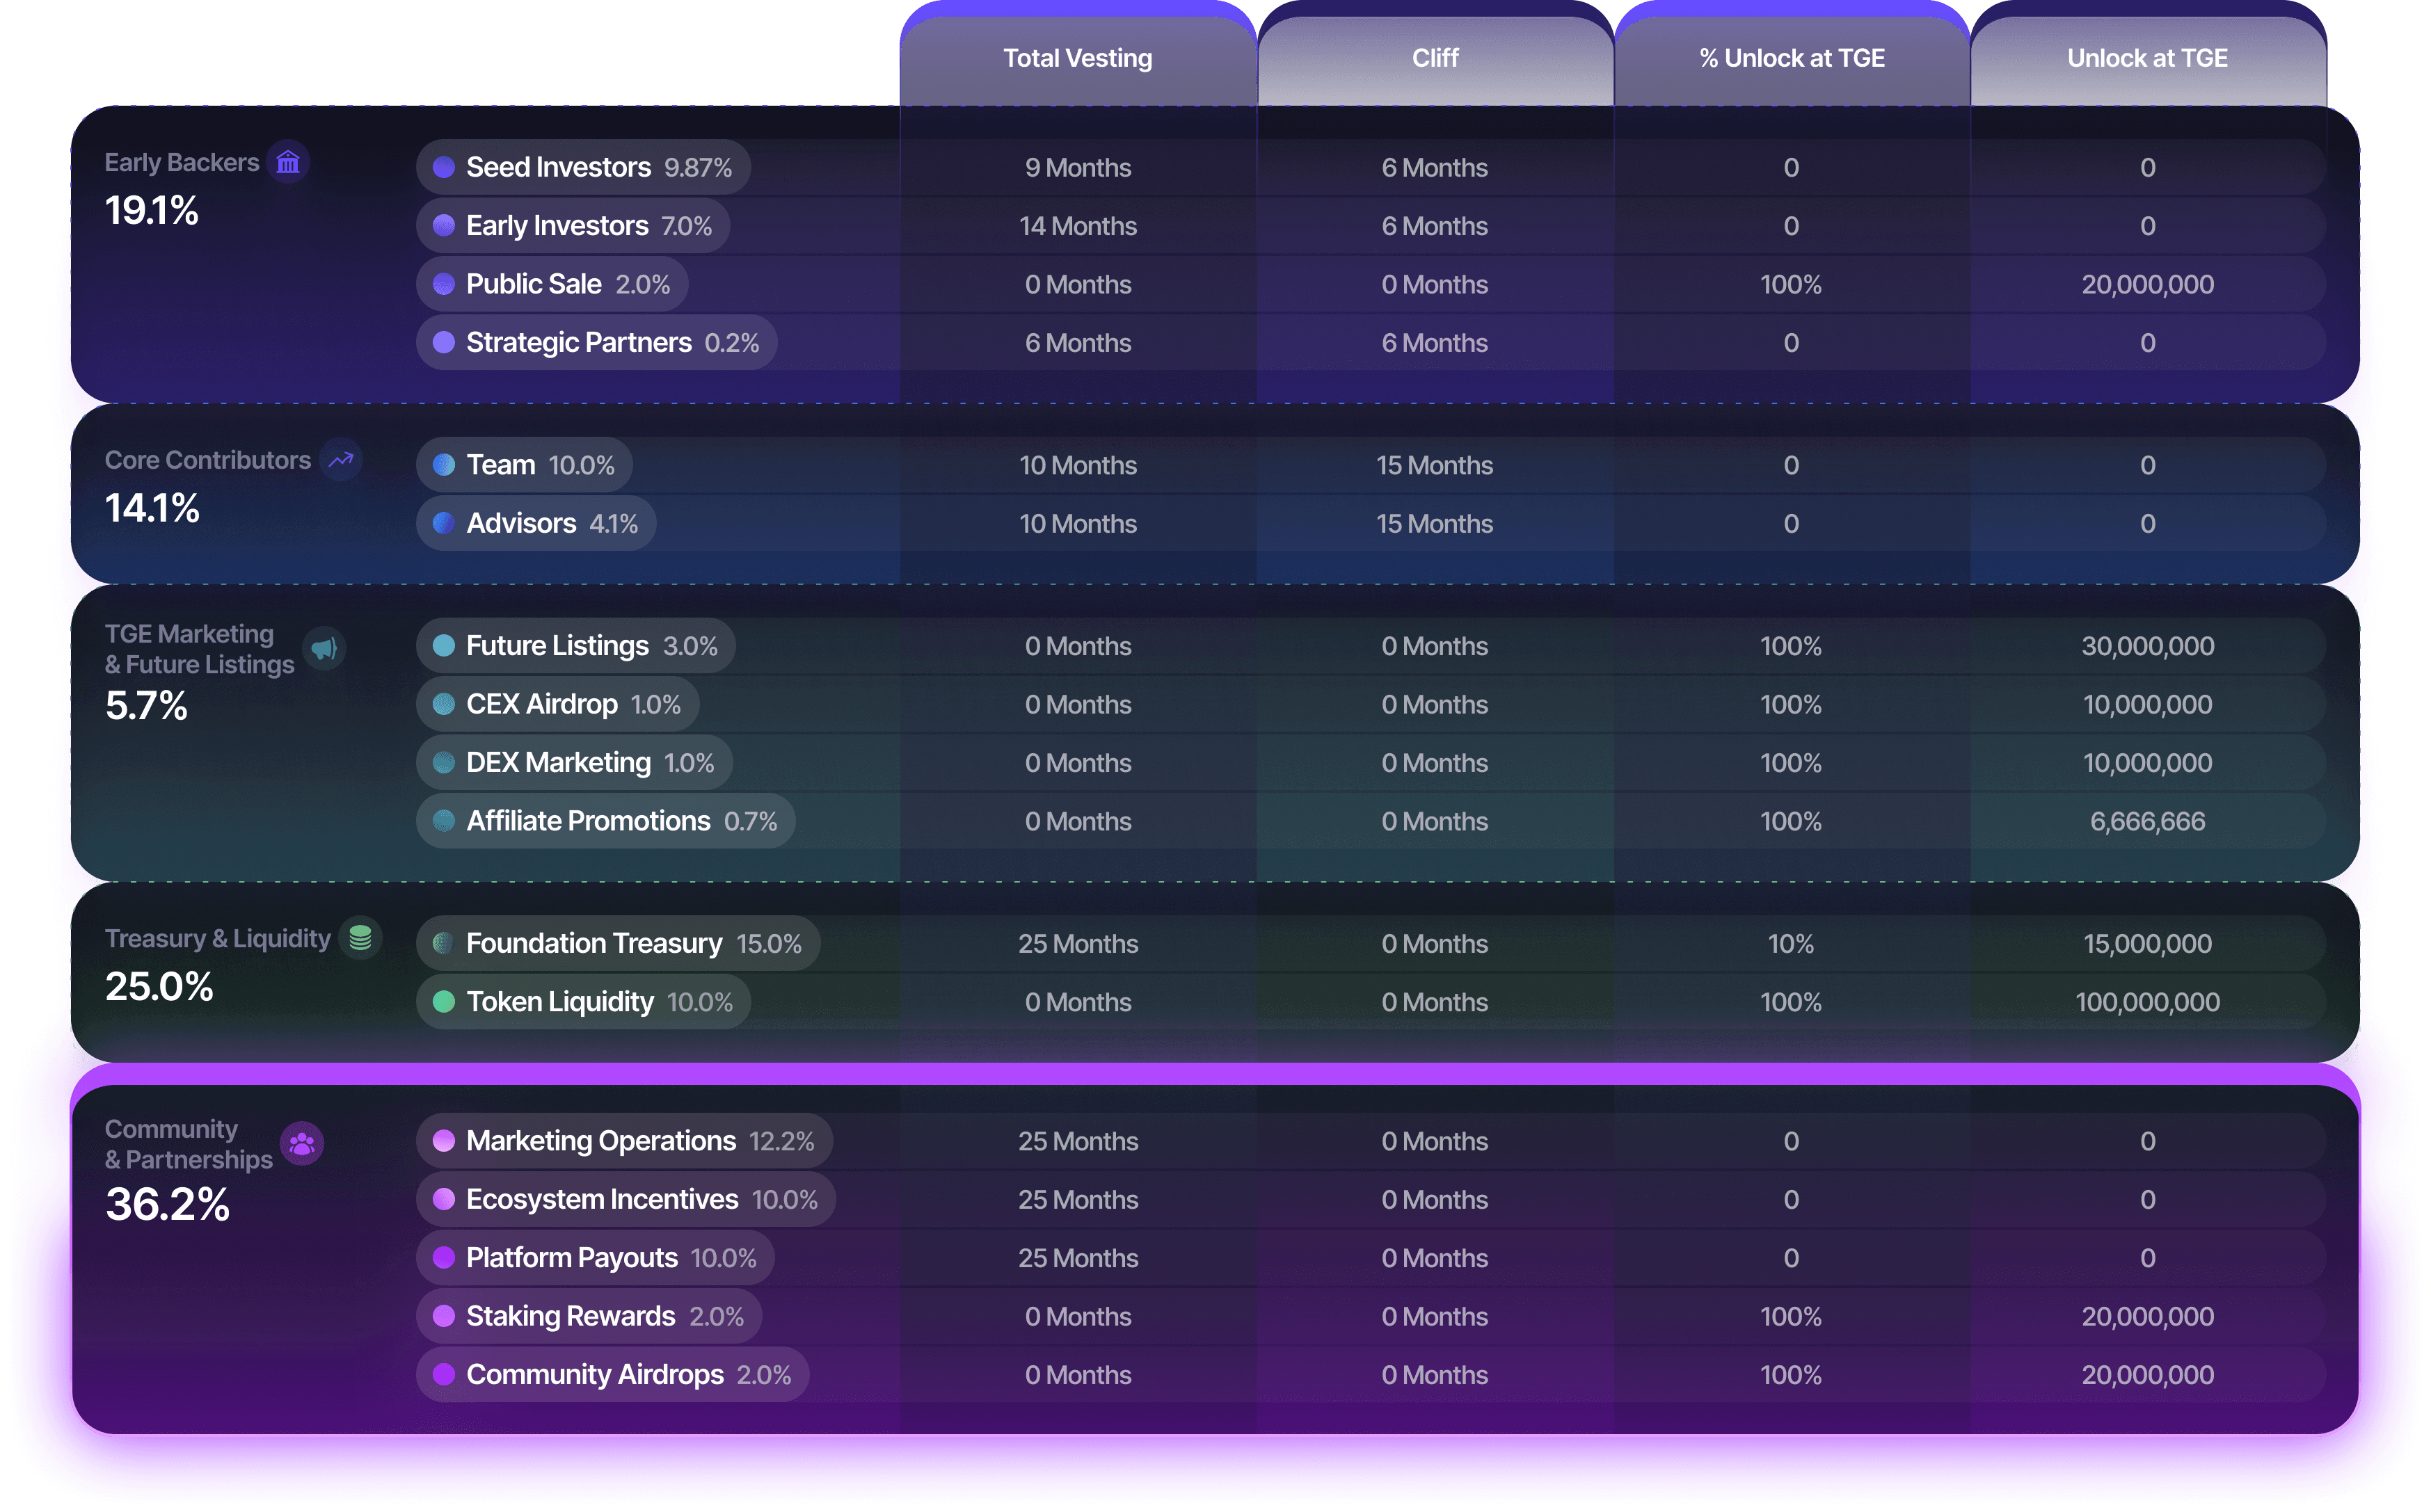Screen dimensions: 2431x1512
Task: Select the Unlock at TGE column header
Action: tap(2147, 58)
